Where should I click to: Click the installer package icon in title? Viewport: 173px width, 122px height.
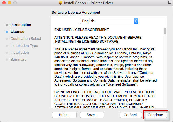(60, 3)
